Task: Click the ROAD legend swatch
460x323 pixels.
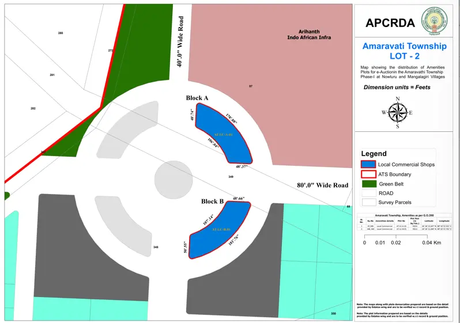Action: click(369, 193)
